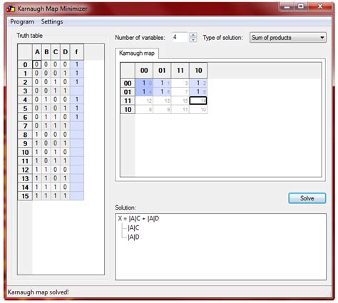This screenshot has height=303, width=338.
Task: Toggle Karnaugh map cell 5
Action: coord(162,92)
